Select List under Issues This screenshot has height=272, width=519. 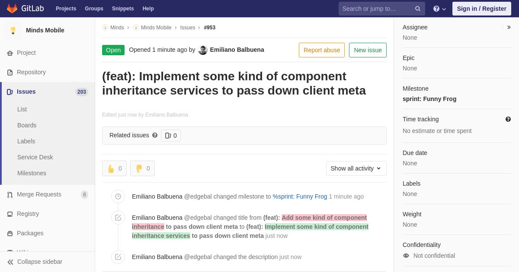[22, 109]
